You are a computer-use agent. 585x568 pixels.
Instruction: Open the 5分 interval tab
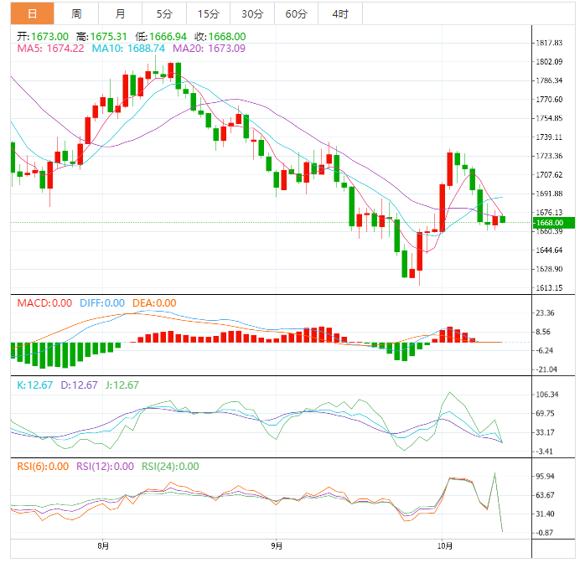(164, 13)
